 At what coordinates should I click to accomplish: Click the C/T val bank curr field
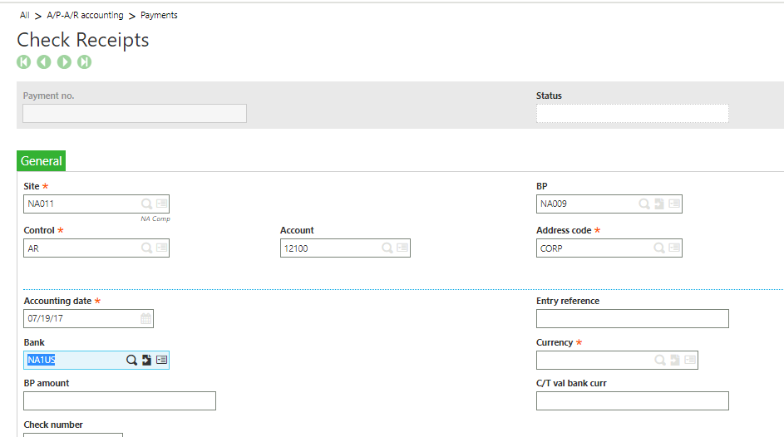pyautogui.click(x=632, y=401)
